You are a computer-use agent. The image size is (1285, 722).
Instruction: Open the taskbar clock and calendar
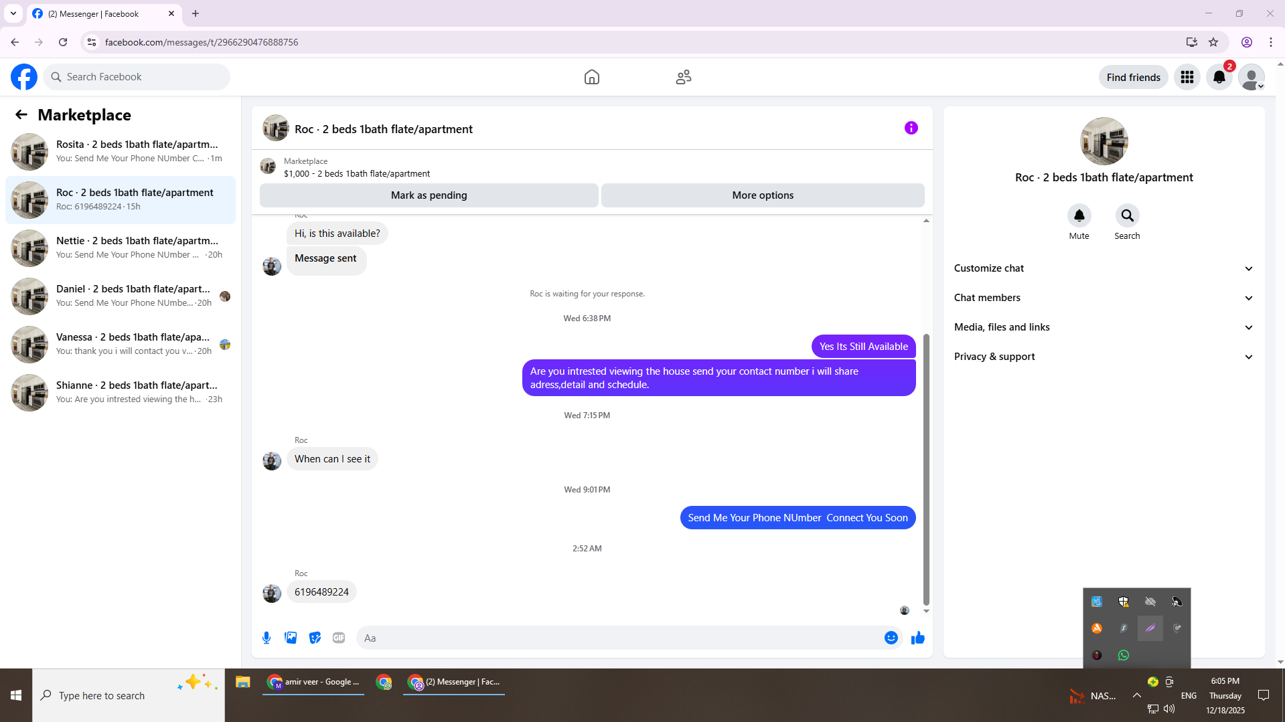point(1225,696)
